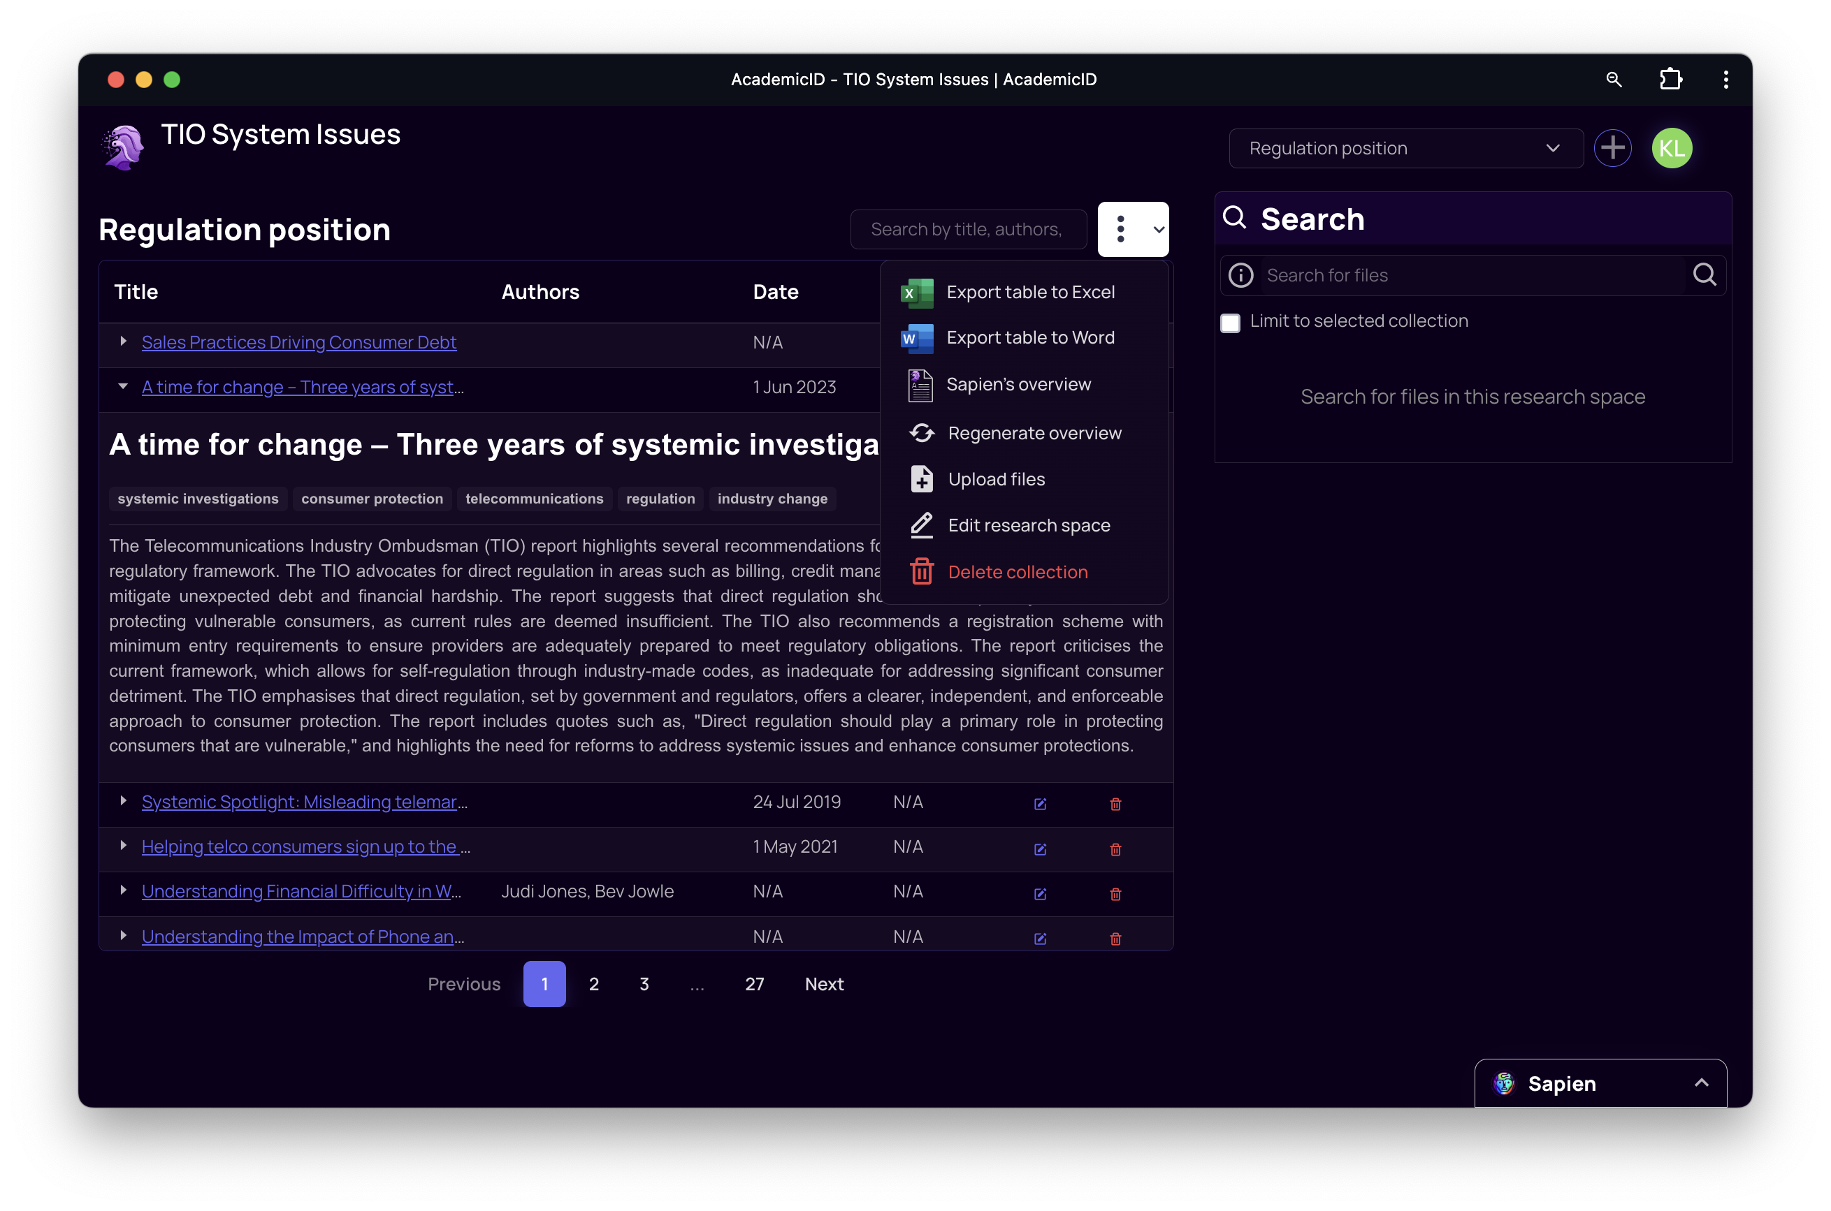
Task: Click the magnifier button in Search for files
Action: coord(1705,275)
